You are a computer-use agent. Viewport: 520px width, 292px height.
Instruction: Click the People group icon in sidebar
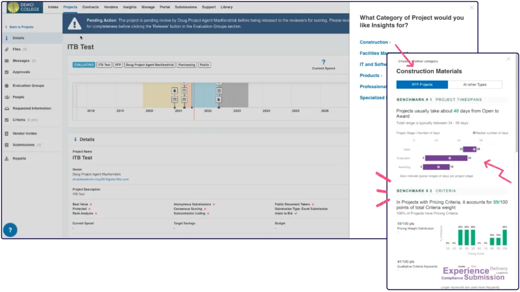click(7, 97)
